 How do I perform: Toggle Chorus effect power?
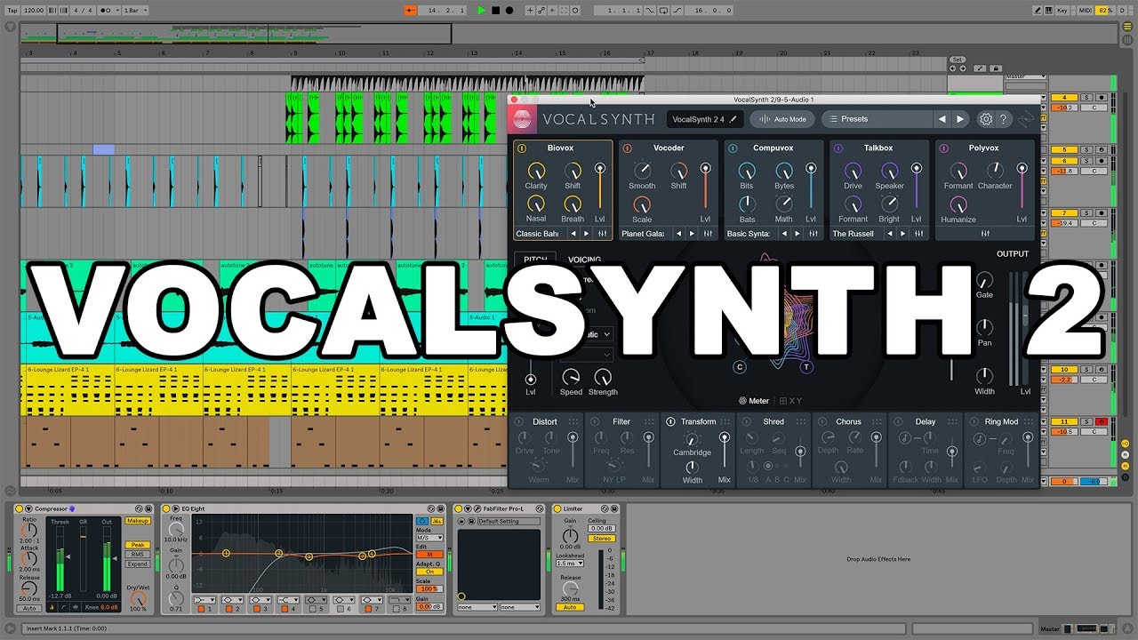(x=823, y=421)
